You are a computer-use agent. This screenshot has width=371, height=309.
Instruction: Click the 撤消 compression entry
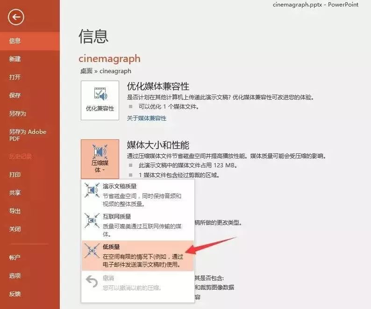[138, 283]
